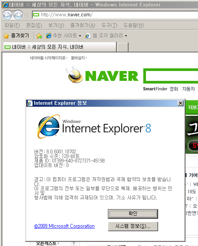This screenshot has width=198, height=246.
Task: Open recent pages dropdown beside Forward button
Action: coord(26,15)
